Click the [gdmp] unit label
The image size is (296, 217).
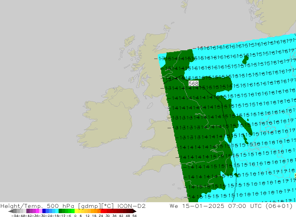pyautogui.click(x=89, y=206)
